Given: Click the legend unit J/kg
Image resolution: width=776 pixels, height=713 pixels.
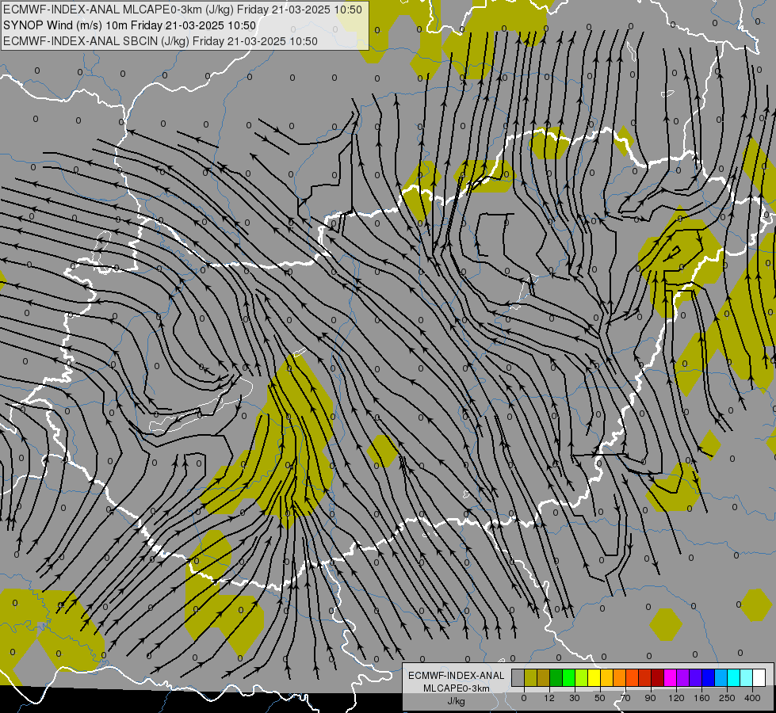Looking at the screenshot, I should (x=457, y=701).
